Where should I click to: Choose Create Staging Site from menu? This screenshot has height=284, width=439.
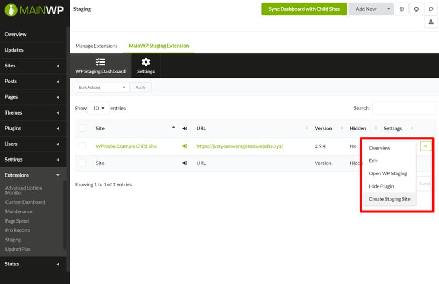[390, 199]
